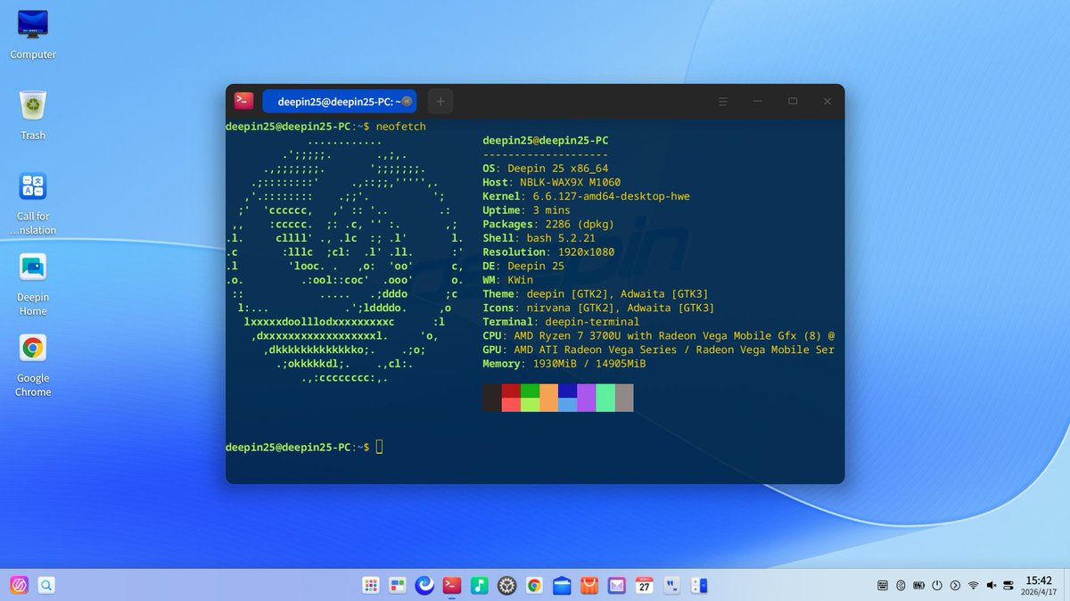The height and width of the screenshot is (601, 1070).
Task: Launch the Deepin Browser from the dock
Action: point(423,586)
